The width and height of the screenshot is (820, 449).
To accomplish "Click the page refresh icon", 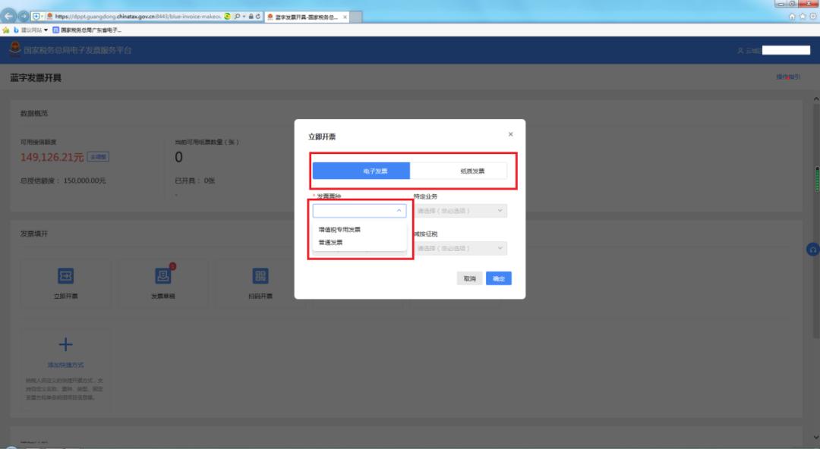I will [x=258, y=16].
